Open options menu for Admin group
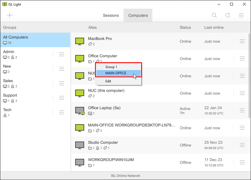Image resolution: width=251 pixels, height=180 pixels. [62, 54]
